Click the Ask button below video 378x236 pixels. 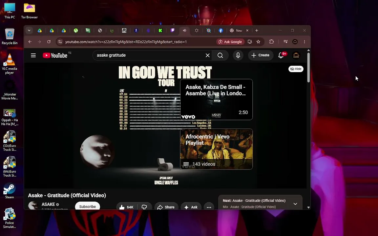(x=191, y=207)
